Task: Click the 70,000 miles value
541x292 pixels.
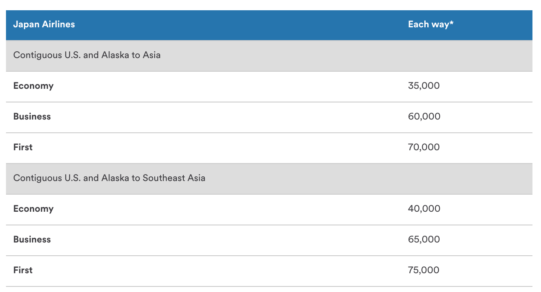Action: click(424, 147)
